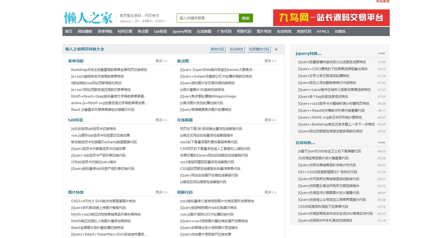
Task: Select 图片特效 in the top navigation bar
Action: (264, 31)
